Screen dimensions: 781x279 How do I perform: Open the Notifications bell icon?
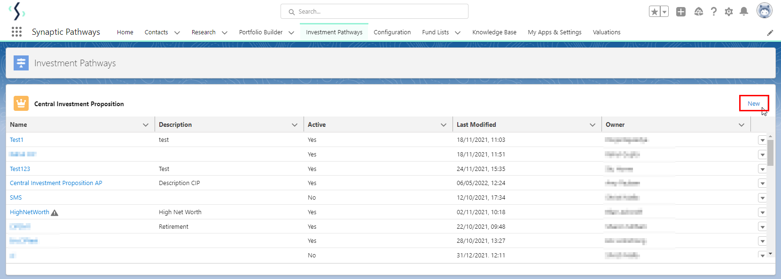[x=744, y=12]
